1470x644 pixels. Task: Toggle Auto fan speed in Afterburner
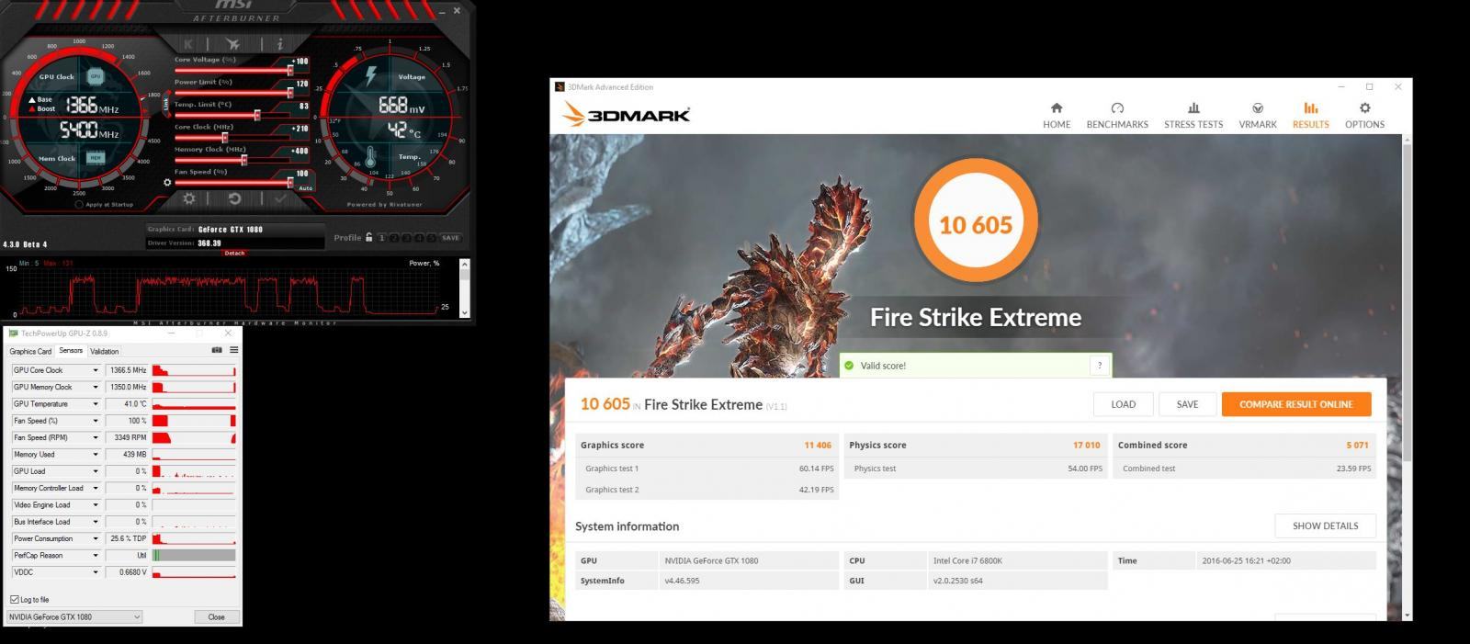point(305,187)
